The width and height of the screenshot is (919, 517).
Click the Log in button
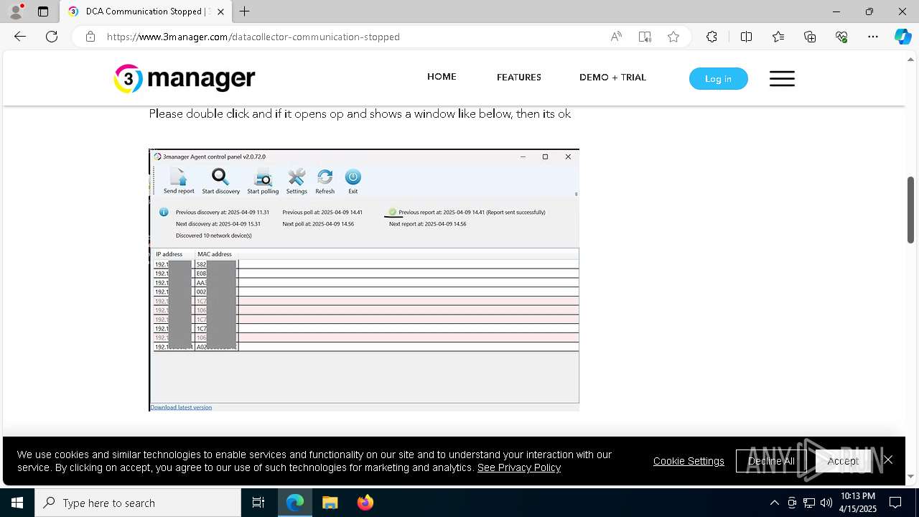(x=718, y=78)
